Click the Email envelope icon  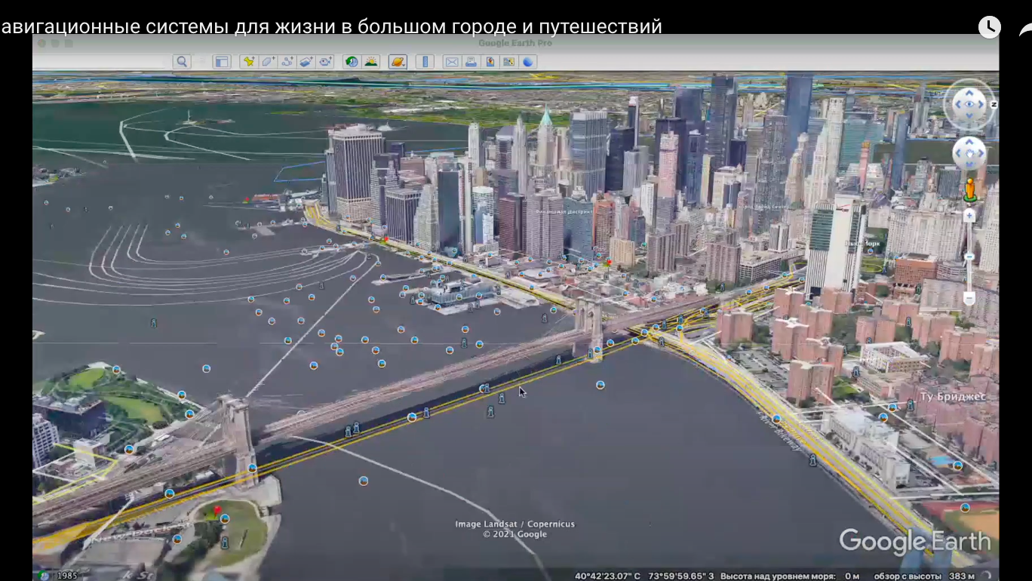point(451,62)
